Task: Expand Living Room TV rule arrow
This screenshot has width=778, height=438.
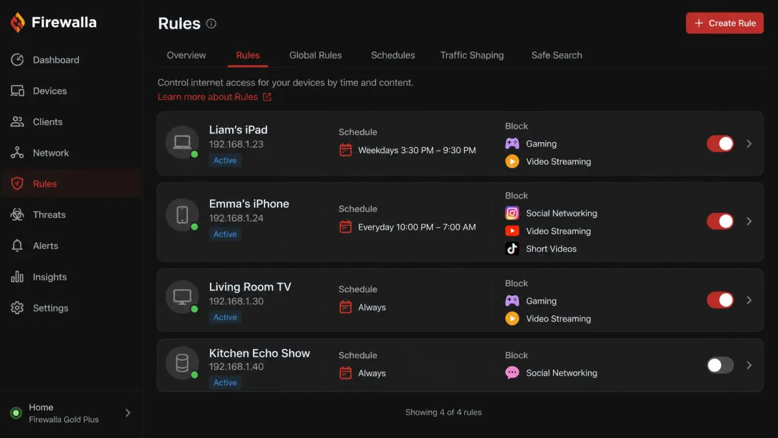Action: [749, 300]
